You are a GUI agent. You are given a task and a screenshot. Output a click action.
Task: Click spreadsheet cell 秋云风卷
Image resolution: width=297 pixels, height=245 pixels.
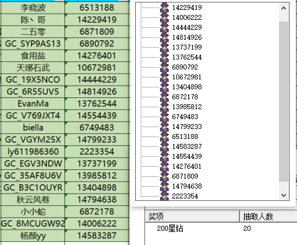point(33,200)
